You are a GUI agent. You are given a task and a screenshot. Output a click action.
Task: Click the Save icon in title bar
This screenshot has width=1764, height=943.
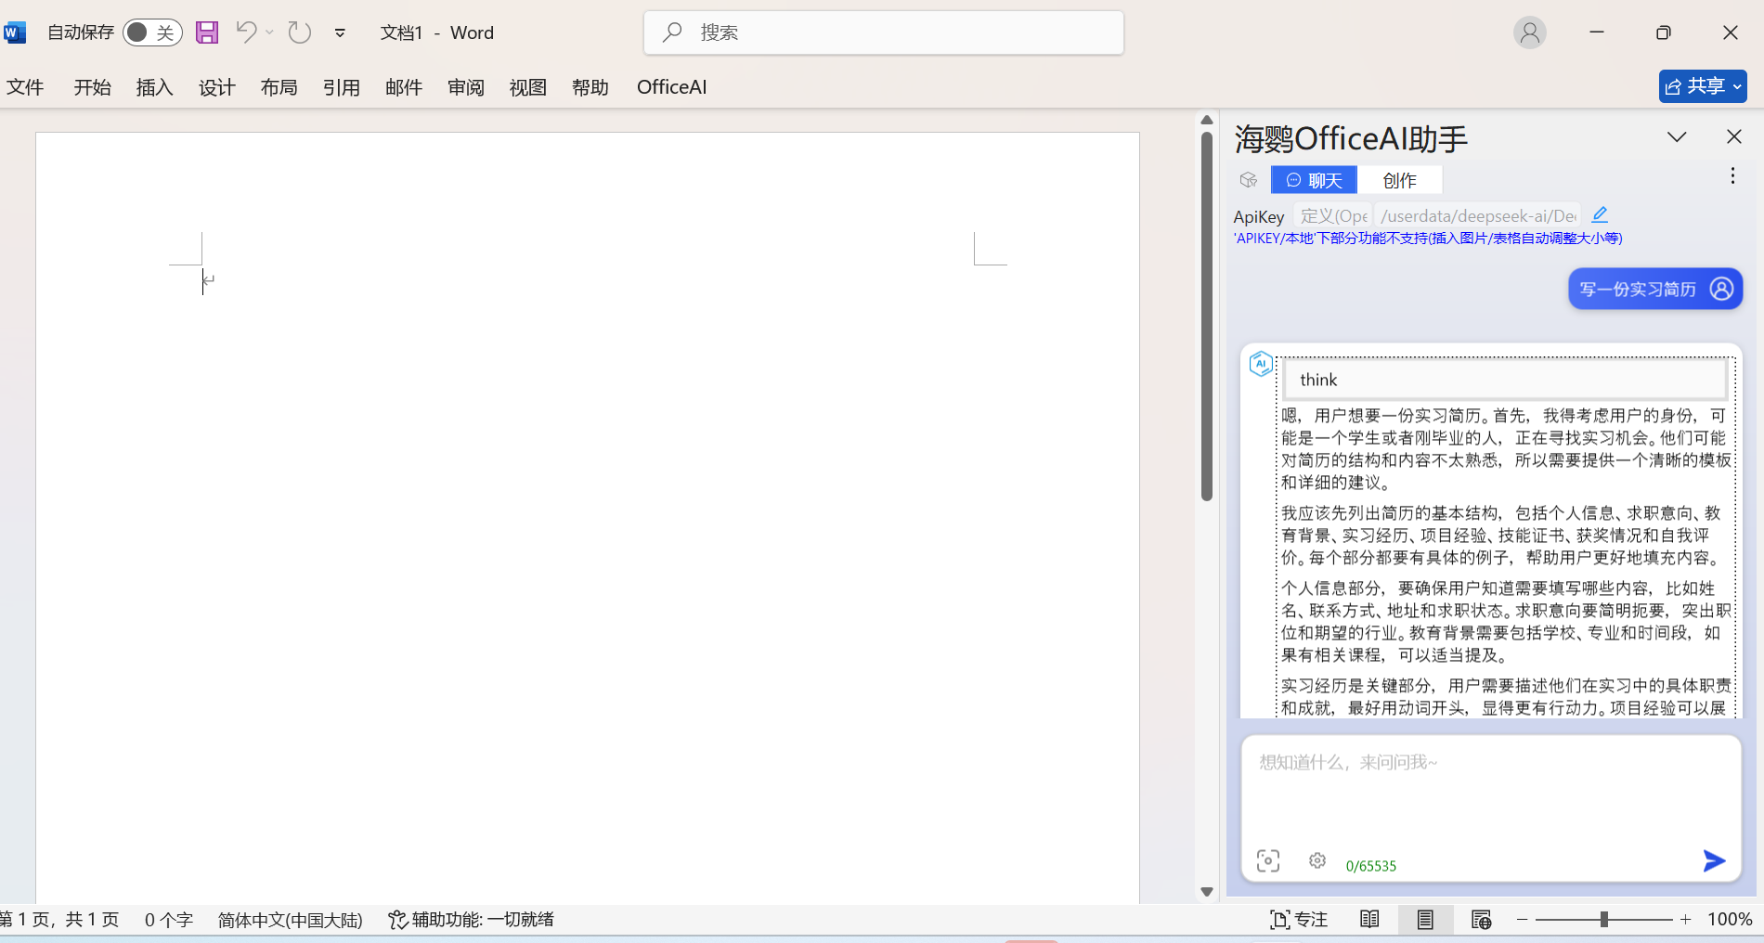[207, 32]
